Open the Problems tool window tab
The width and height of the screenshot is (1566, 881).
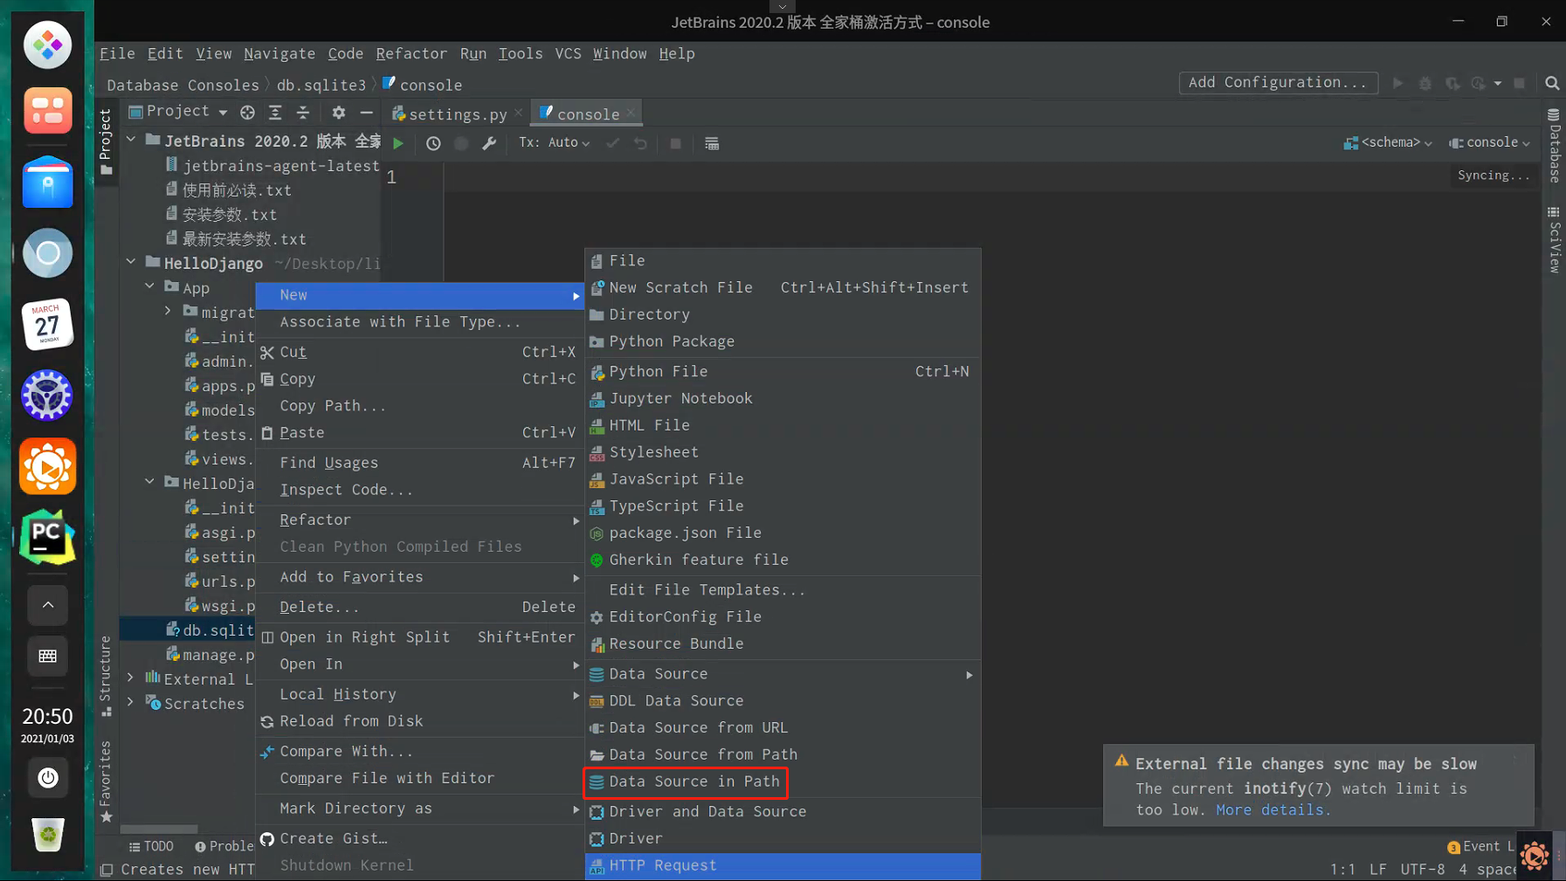tap(224, 846)
